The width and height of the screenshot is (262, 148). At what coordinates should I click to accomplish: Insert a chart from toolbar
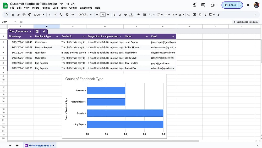pos(200,15)
